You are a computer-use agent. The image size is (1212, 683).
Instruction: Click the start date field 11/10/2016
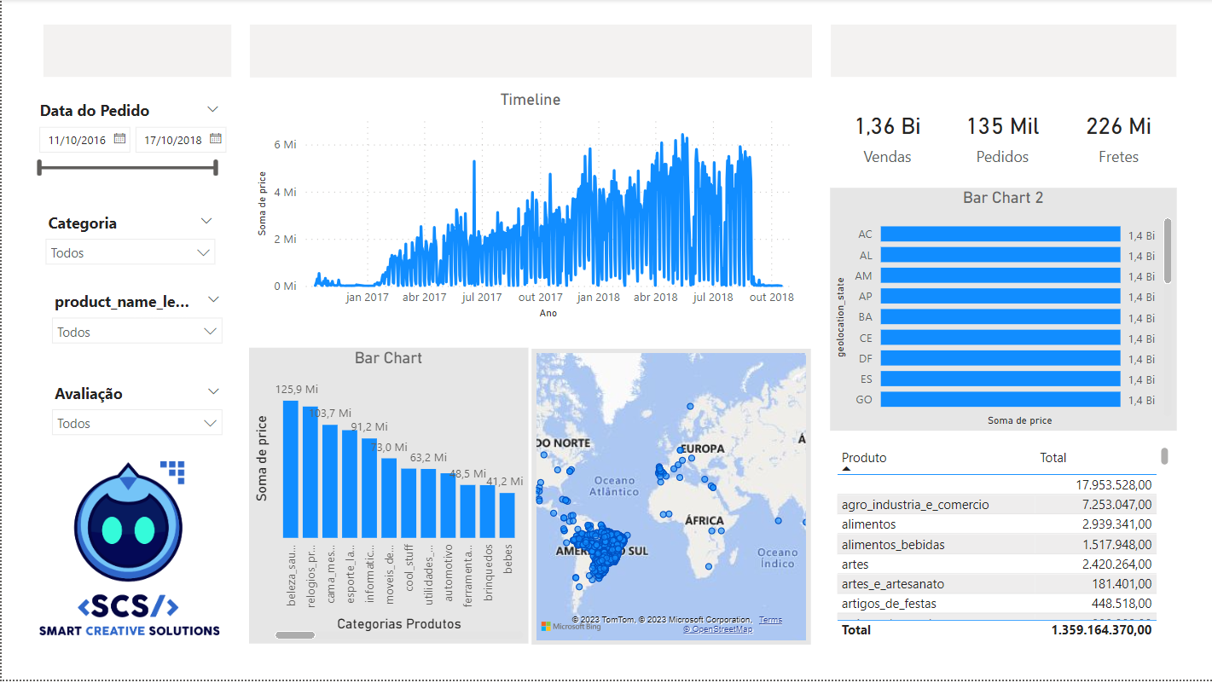click(78, 140)
